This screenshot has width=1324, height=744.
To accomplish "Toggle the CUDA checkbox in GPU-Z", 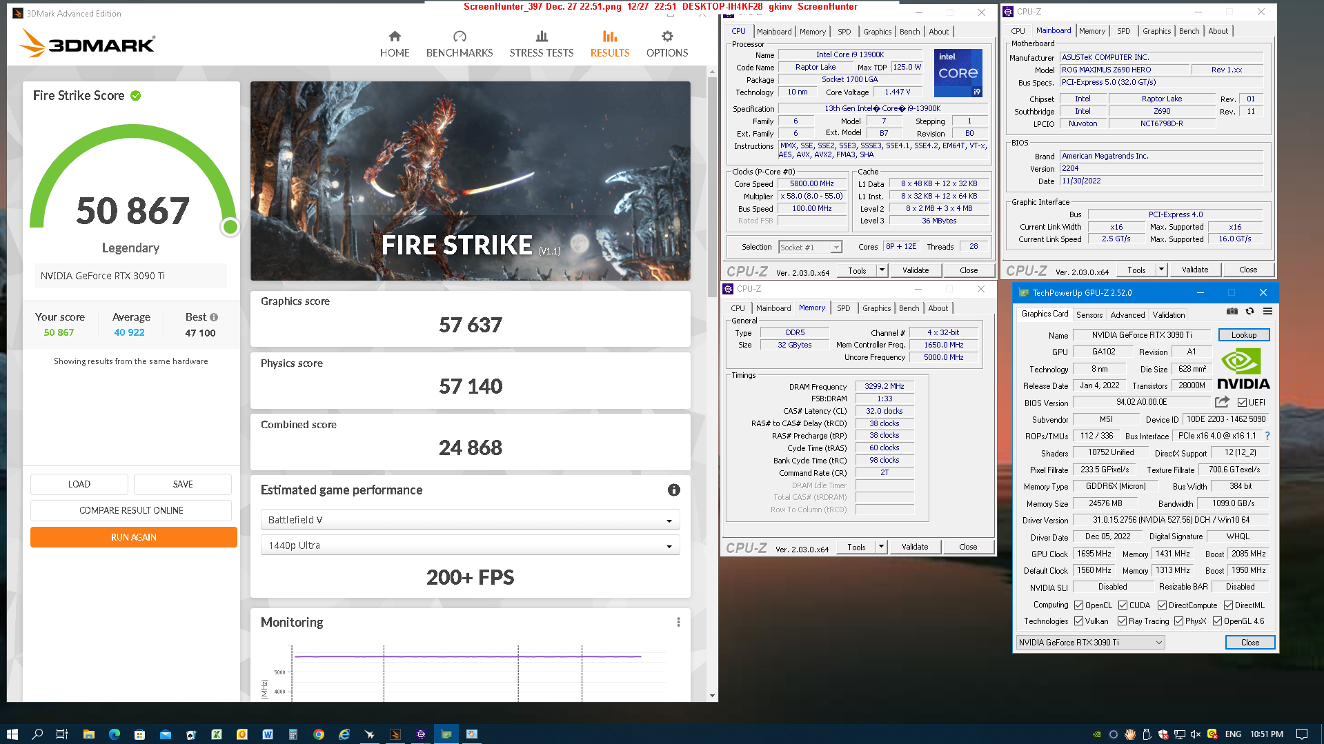I will point(1123,605).
